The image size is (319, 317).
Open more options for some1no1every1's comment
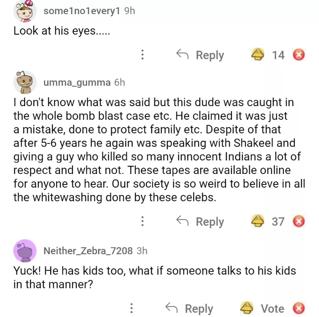[x=143, y=55]
